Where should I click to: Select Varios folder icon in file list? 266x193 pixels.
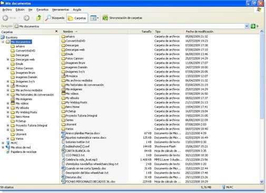coord(63,129)
